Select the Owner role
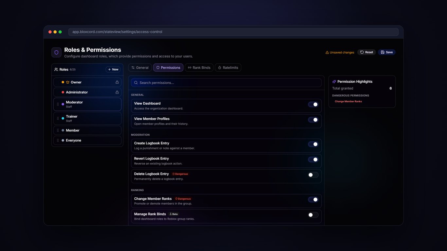The width and height of the screenshot is (447, 251). 87,82
